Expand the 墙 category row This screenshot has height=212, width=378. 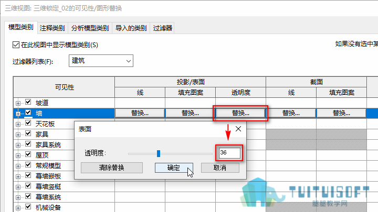18,114
